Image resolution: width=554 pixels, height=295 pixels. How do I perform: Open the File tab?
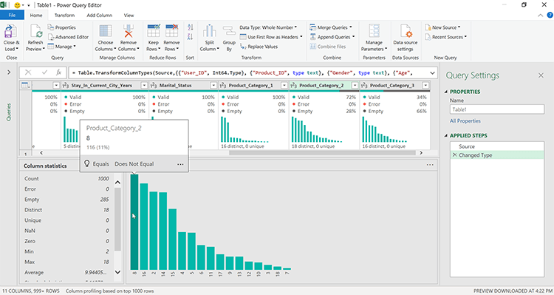point(12,16)
